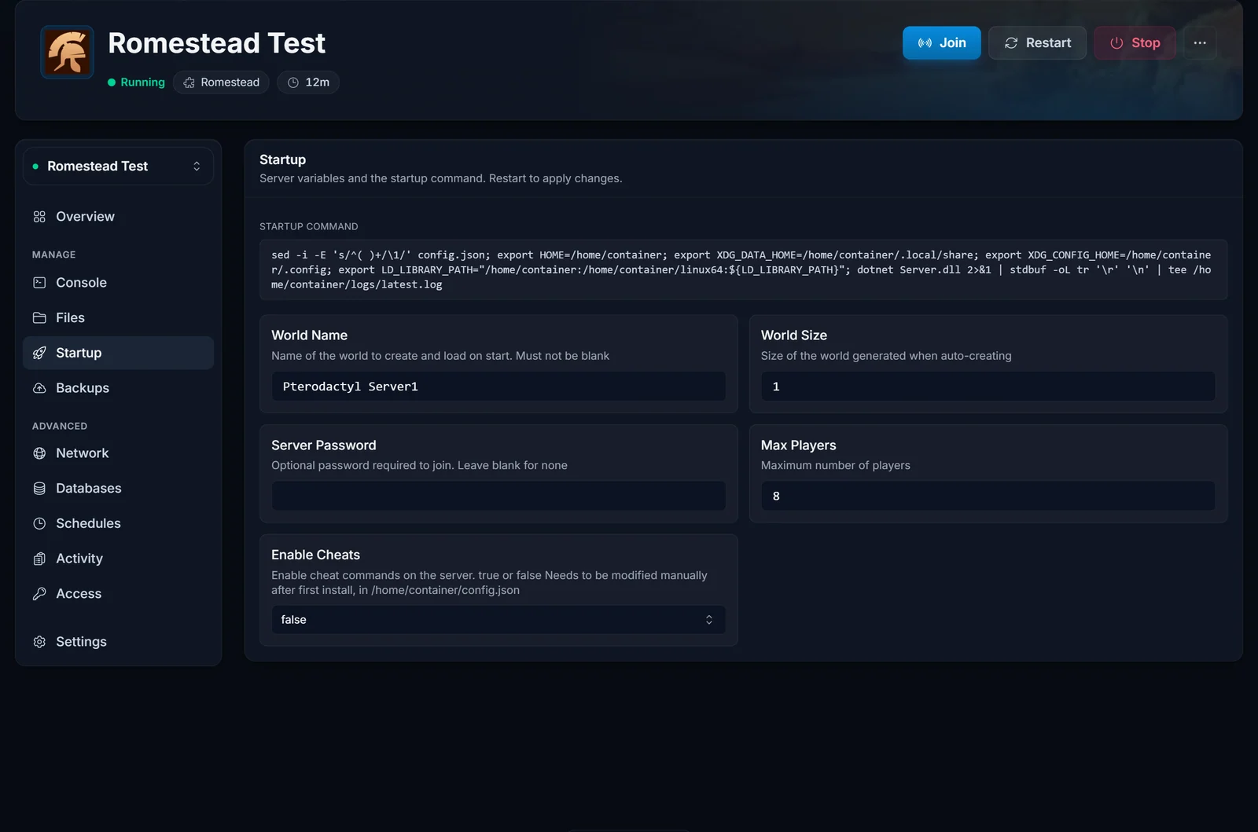Click the Schedules clock icon

pyautogui.click(x=39, y=524)
